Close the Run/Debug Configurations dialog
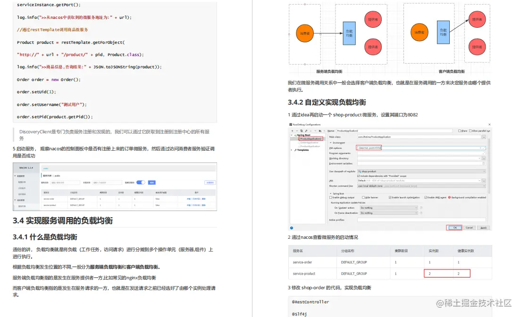 tap(489, 124)
